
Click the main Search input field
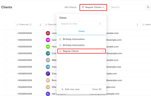[127, 7]
